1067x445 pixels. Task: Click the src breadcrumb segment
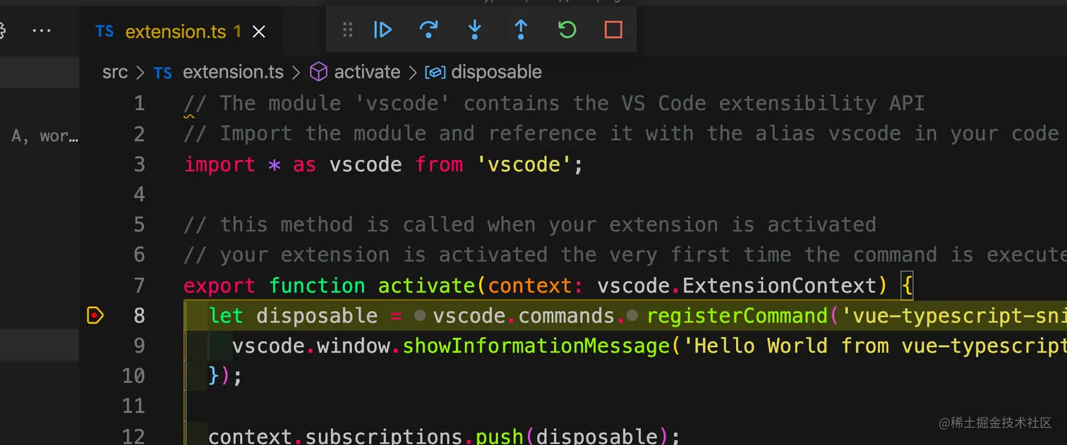115,72
